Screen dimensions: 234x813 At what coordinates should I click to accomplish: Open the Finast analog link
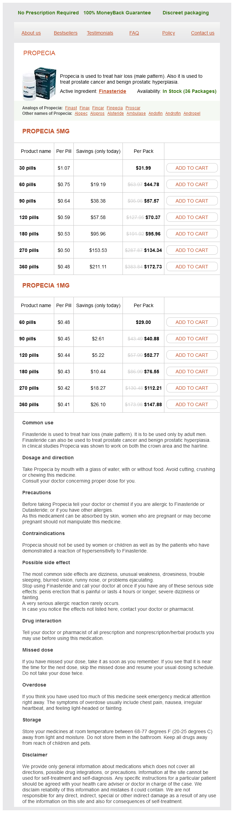(71, 108)
